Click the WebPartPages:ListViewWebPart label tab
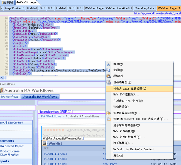The height and width of the screenshot is (165, 181). [x=63, y=139]
